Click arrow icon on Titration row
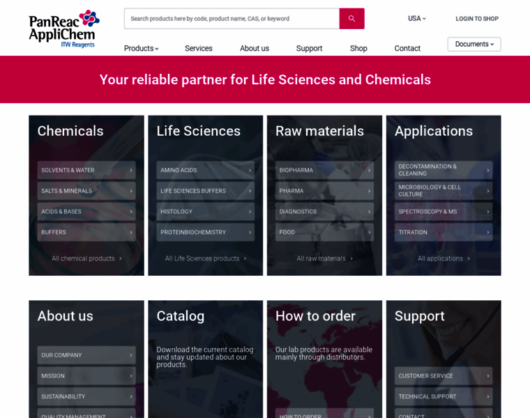Viewport: 530px width, 418px height. click(487, 232)
